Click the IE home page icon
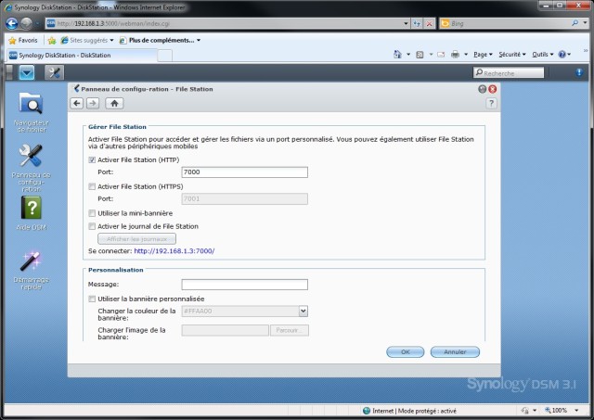Image resolution: width=594 pixels, height=420 pixels. 397,55
